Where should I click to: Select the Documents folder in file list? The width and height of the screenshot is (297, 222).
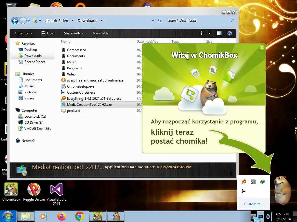pos(73,56)
